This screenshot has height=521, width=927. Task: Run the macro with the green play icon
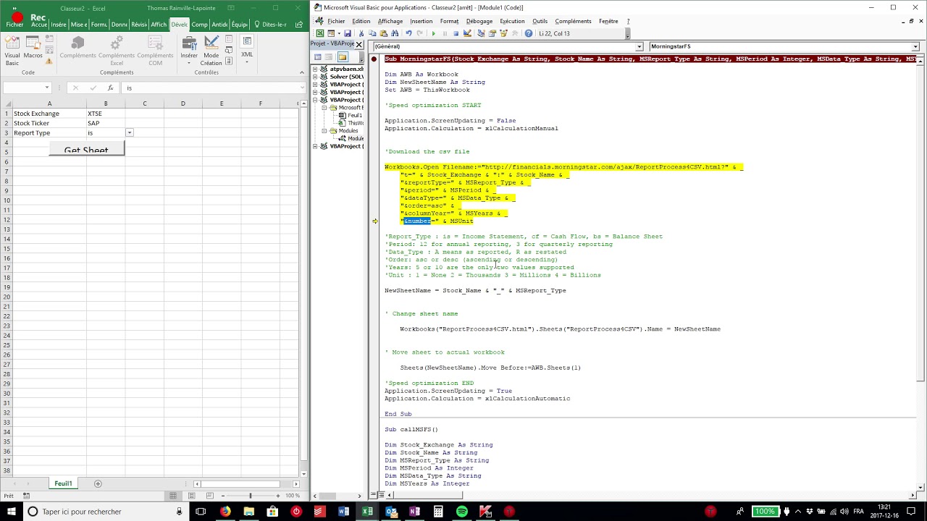(434, 33)
